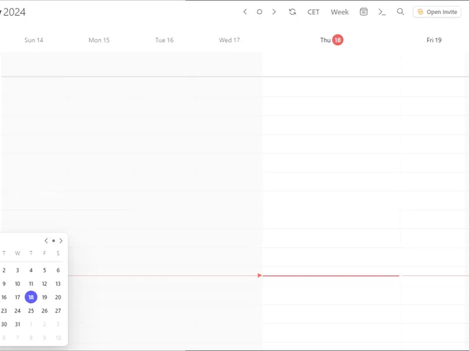Go to next month in mini calendar

click(61, 240)
